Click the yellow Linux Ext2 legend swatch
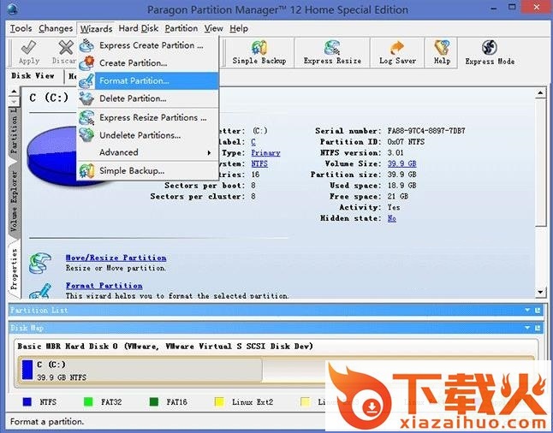 (219, 402)
